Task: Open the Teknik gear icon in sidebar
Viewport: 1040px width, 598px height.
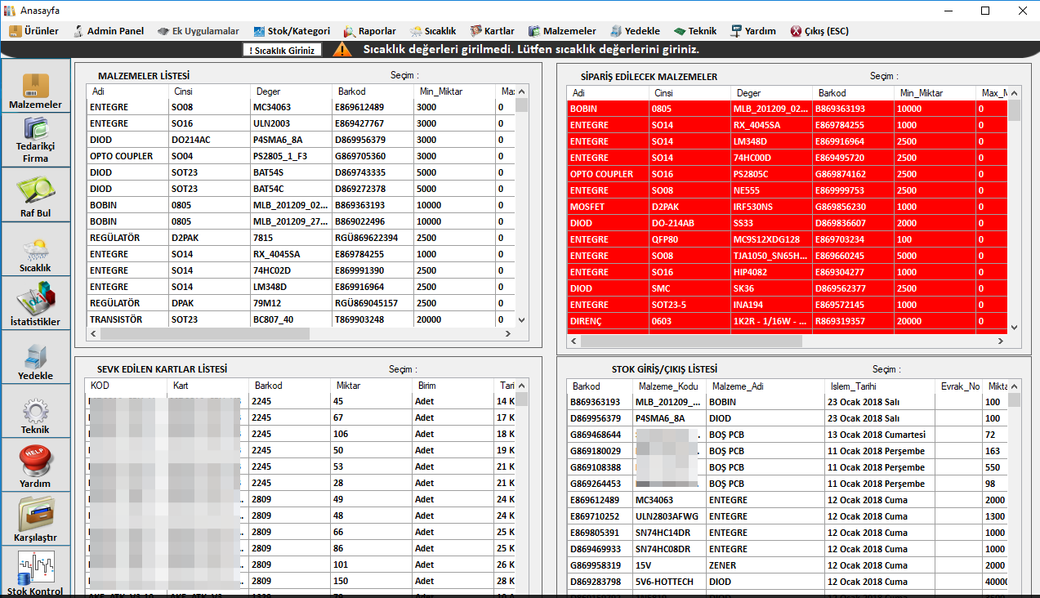Action: pyautogui.click(x=35, y=411)
